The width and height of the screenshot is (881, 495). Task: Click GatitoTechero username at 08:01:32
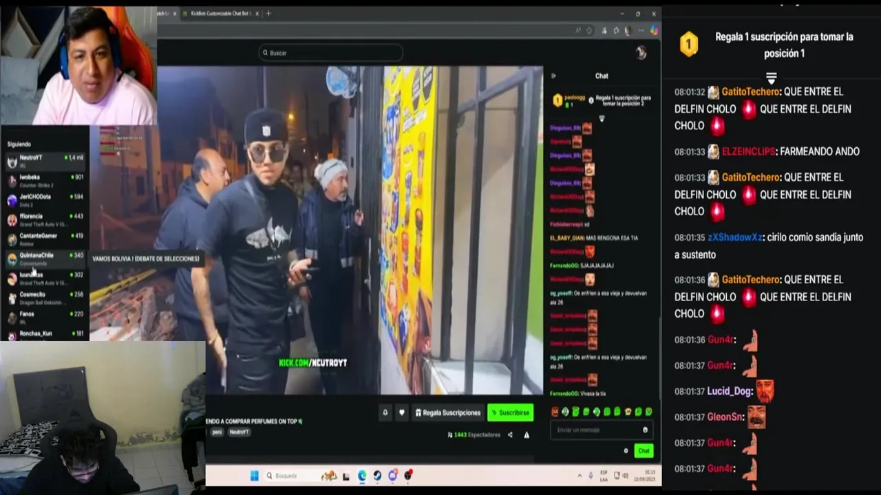(x=751, y=91)
